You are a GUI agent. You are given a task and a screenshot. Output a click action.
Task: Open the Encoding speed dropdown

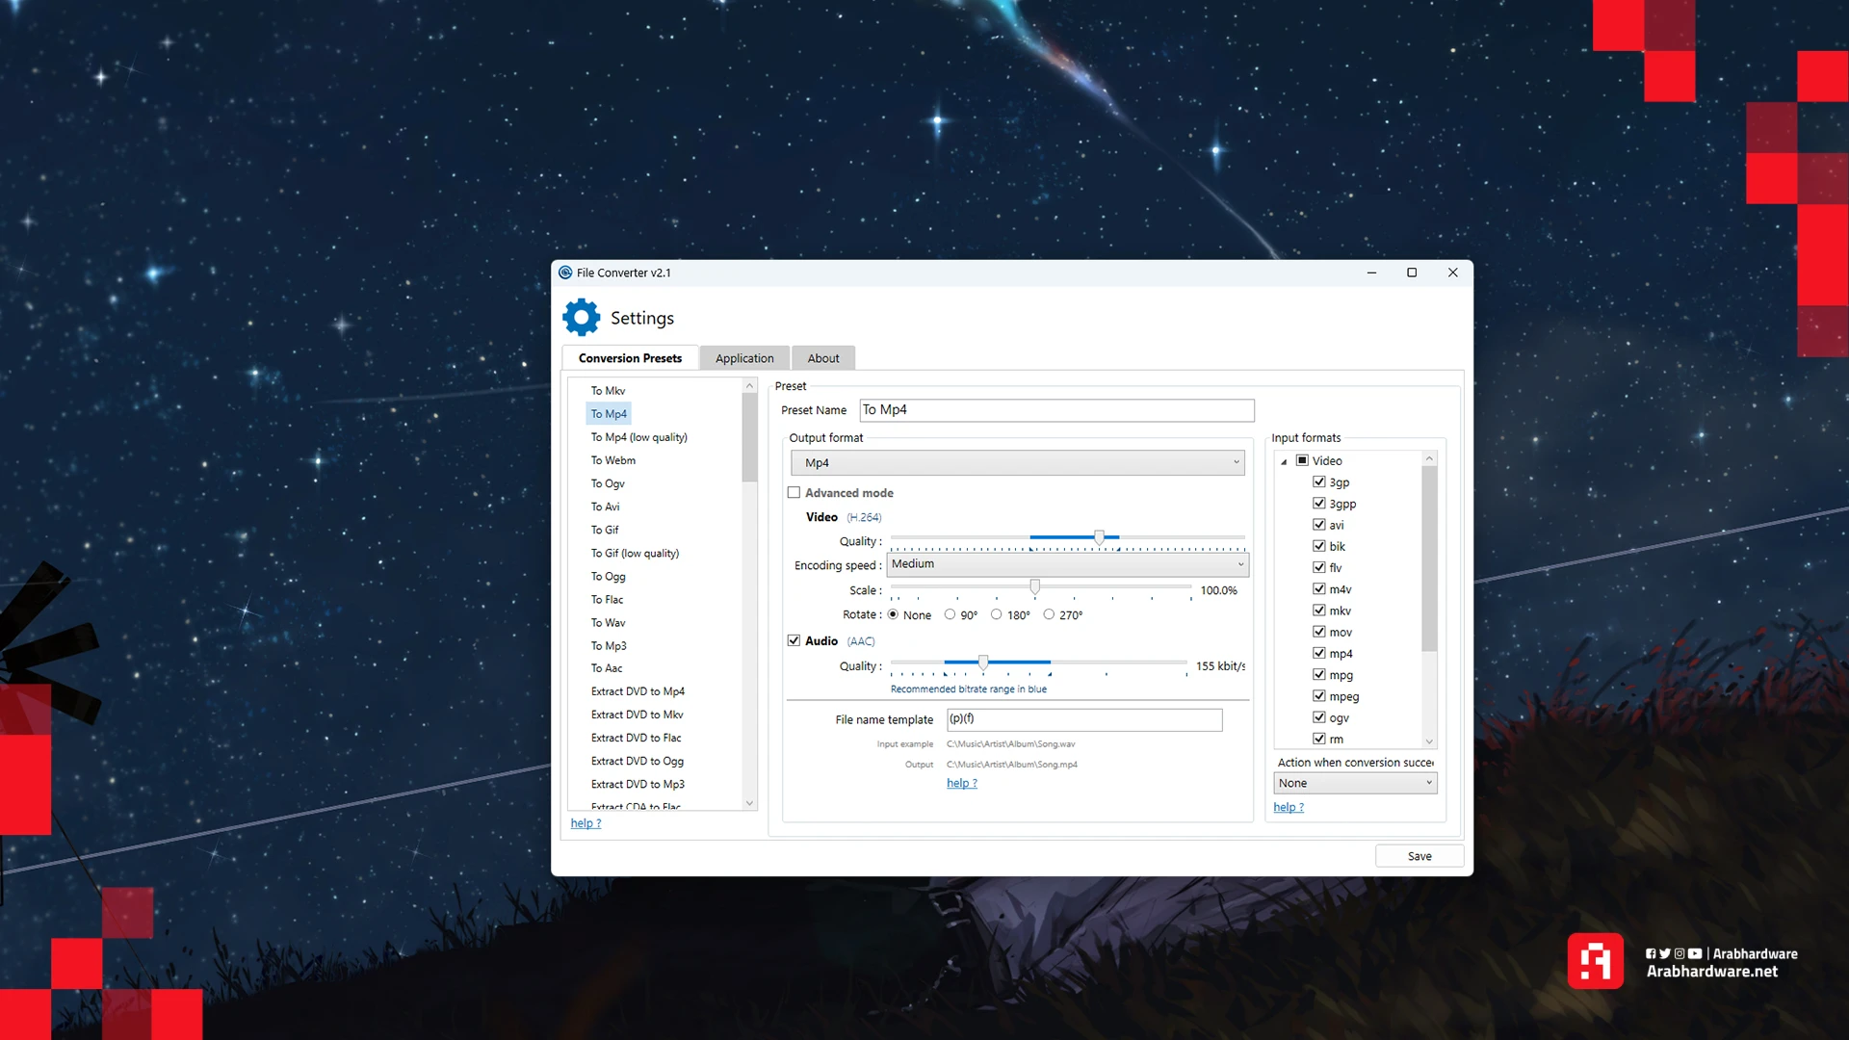click(x=1067, y=564)
